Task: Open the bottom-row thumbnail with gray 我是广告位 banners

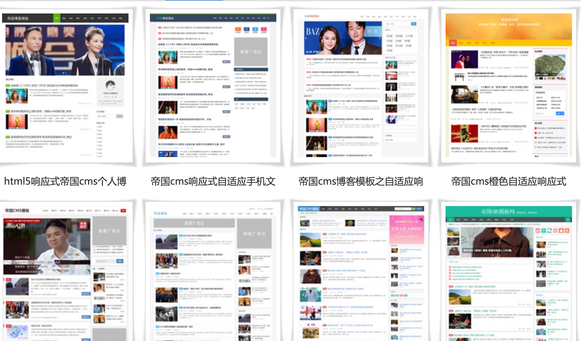Action: click(213, 273)
